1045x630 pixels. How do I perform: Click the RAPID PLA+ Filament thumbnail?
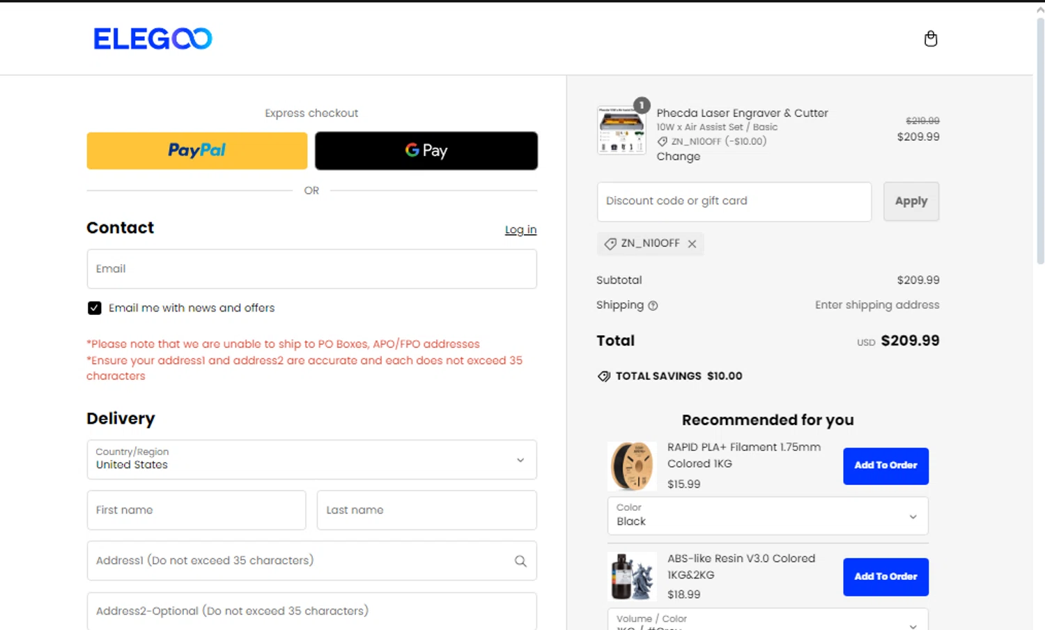632,466
